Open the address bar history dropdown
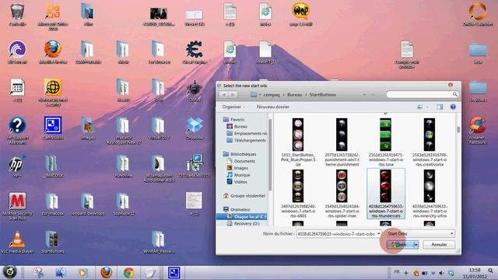The image size is (498, 280). click(364, 95)
